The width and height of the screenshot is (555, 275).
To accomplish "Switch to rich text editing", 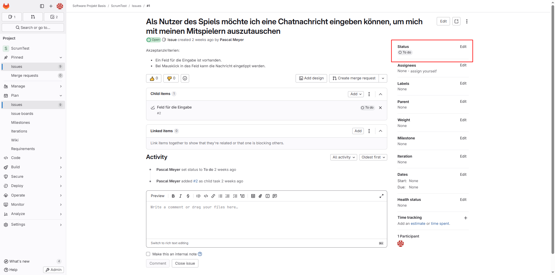I will pyautogui.click(x=169, y=243).
